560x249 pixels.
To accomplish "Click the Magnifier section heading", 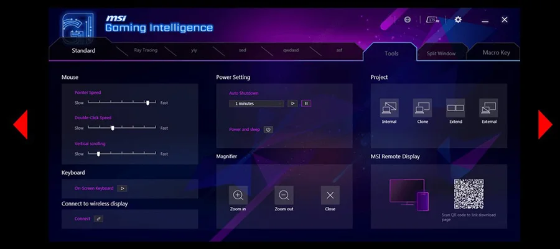I will [x=226, y=156].
